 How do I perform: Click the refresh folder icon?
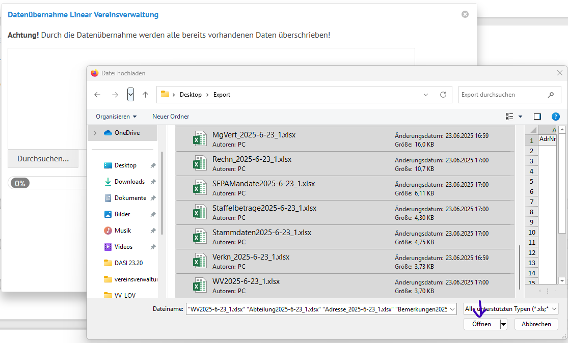(443, 95)
